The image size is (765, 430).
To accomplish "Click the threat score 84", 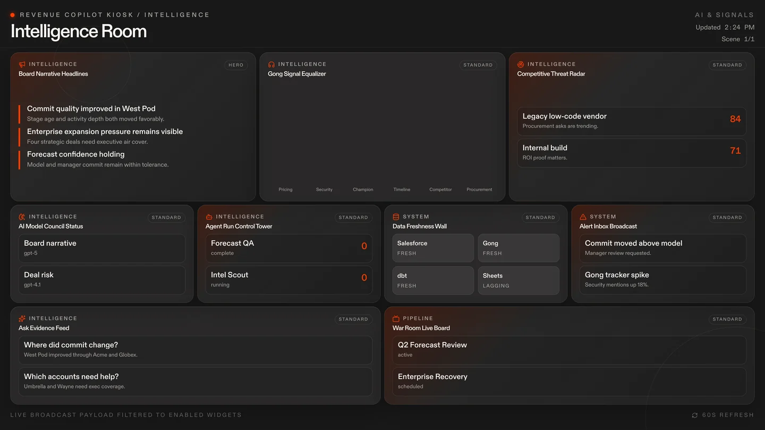I will click(x=735, y=119).
